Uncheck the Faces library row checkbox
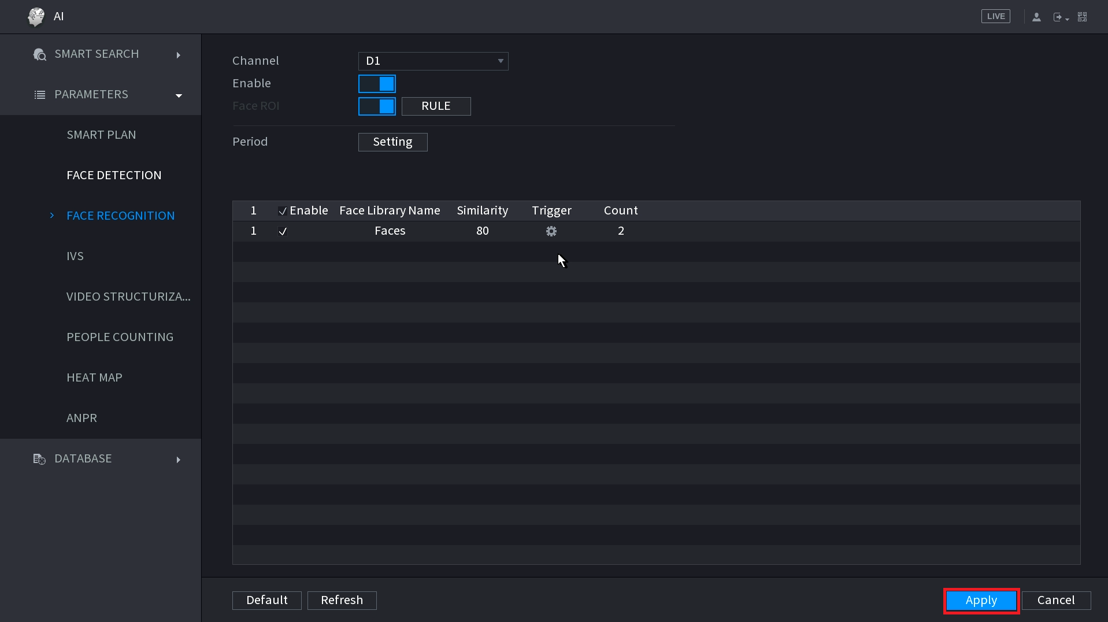The width and height of the screenshot is (1108, 622). 283,231
